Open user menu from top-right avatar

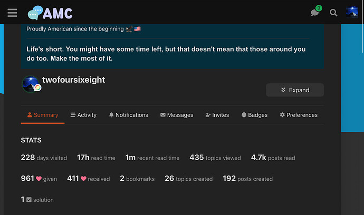coord(352,13)
